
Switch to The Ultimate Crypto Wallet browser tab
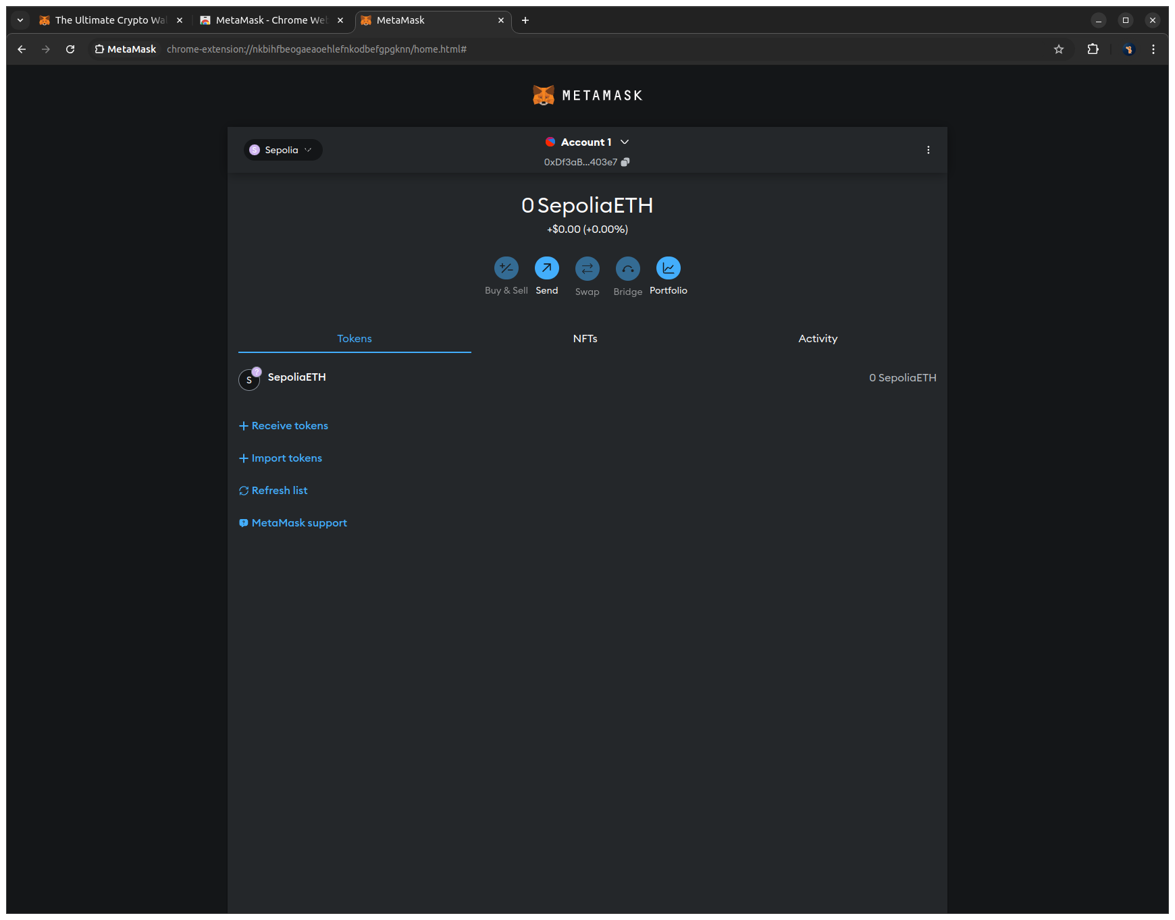click(111, 20)
